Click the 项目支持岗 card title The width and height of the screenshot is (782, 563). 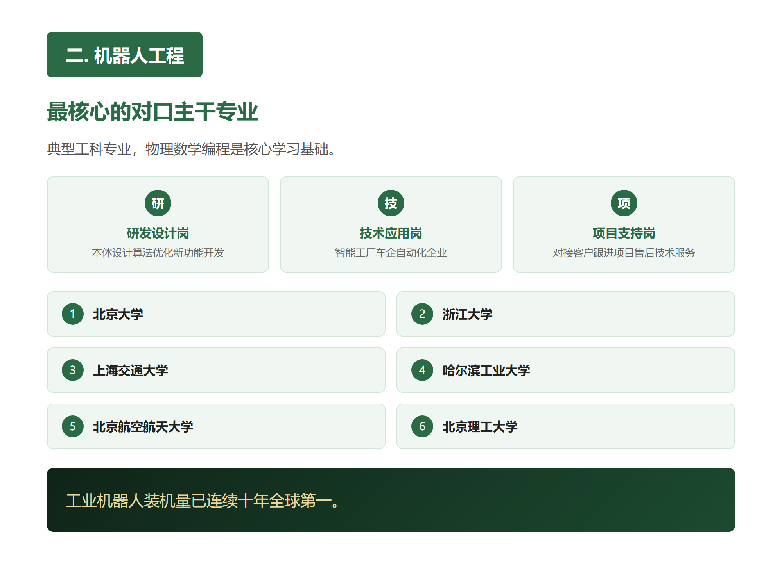pos(624,233)
